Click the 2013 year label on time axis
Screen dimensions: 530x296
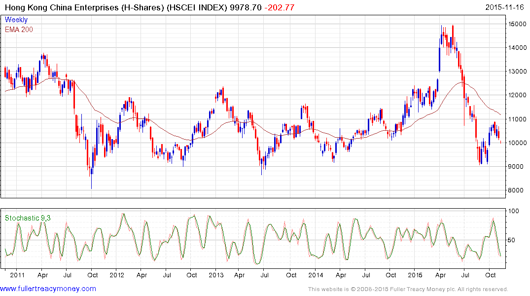[x=216, y=275]
